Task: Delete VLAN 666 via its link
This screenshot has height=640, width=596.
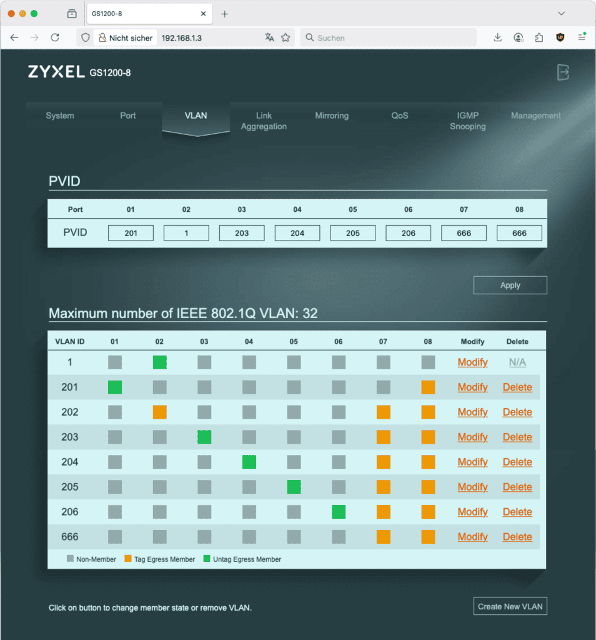Action: coord(517,537)
